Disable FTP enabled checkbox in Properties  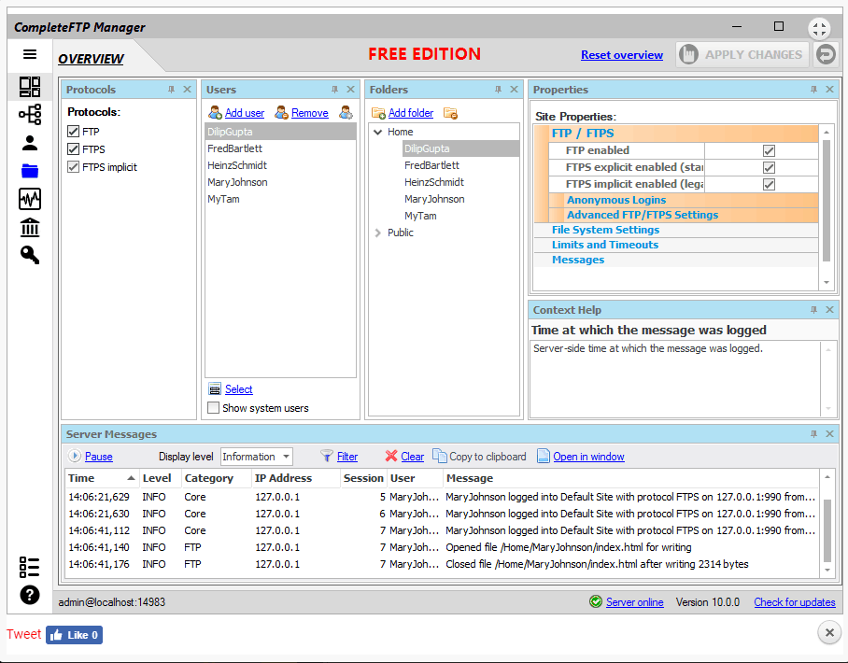(769, 150)
